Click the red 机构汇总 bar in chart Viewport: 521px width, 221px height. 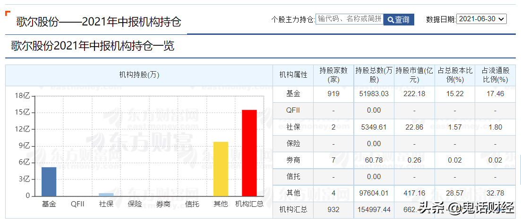coord(249,153)
